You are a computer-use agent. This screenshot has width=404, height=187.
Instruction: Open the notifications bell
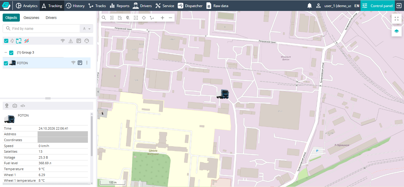(x=310, y=6)
